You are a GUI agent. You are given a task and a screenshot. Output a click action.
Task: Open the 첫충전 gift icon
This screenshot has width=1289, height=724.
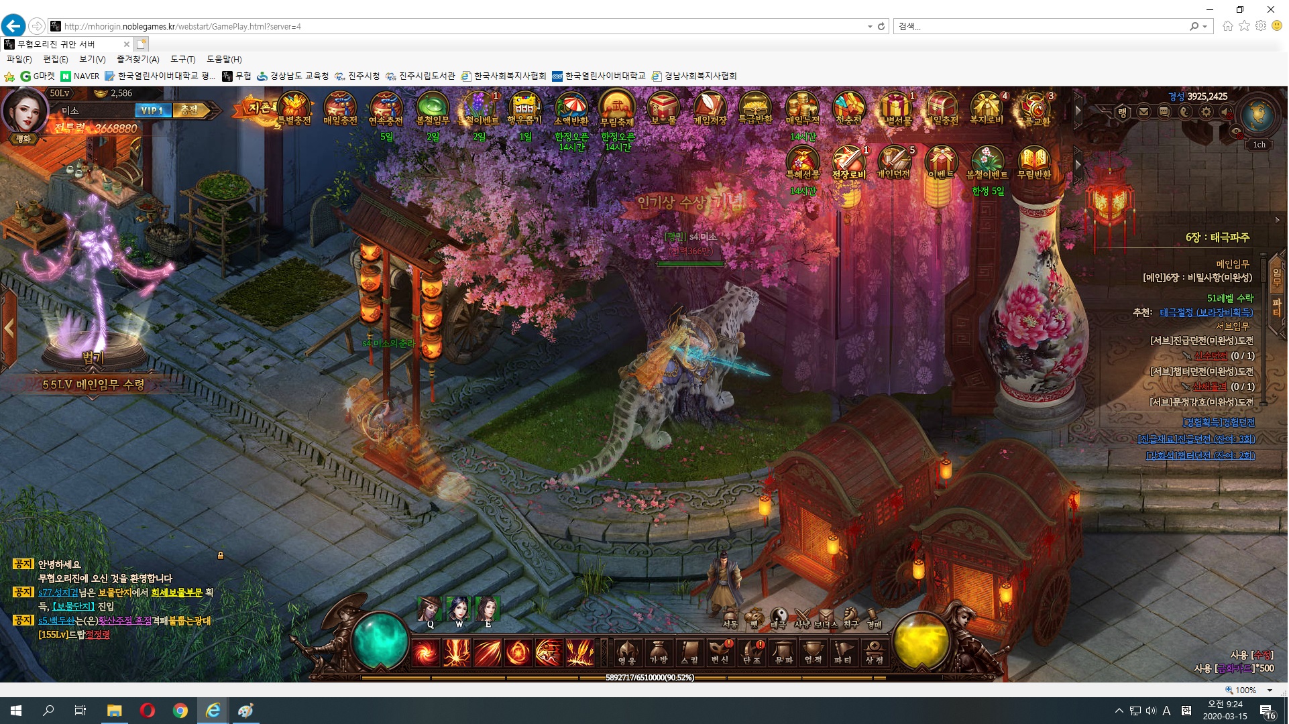pyautogui.click(x=848, y=109)
